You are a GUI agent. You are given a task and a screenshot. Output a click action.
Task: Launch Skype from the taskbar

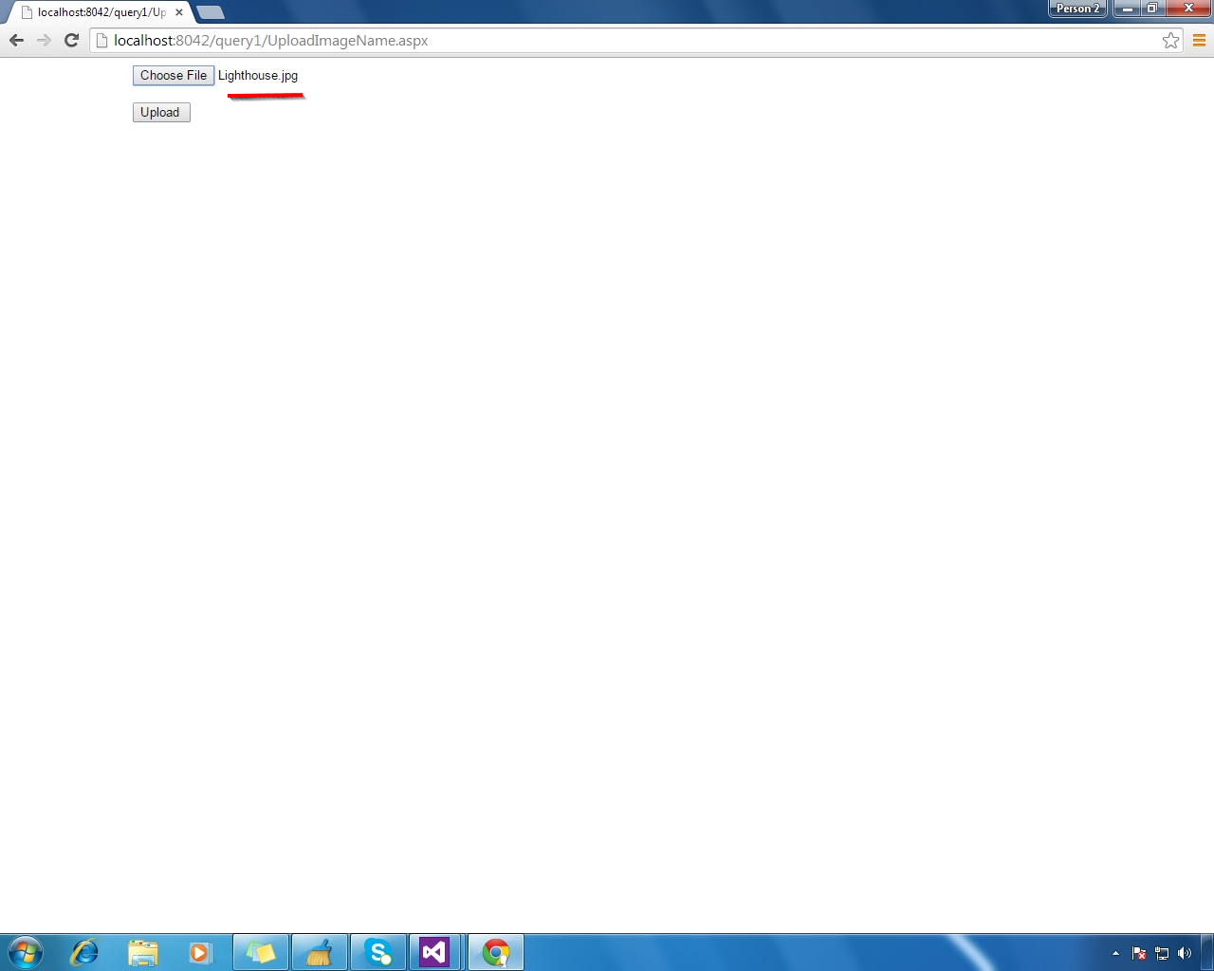[x=377, y=951]
